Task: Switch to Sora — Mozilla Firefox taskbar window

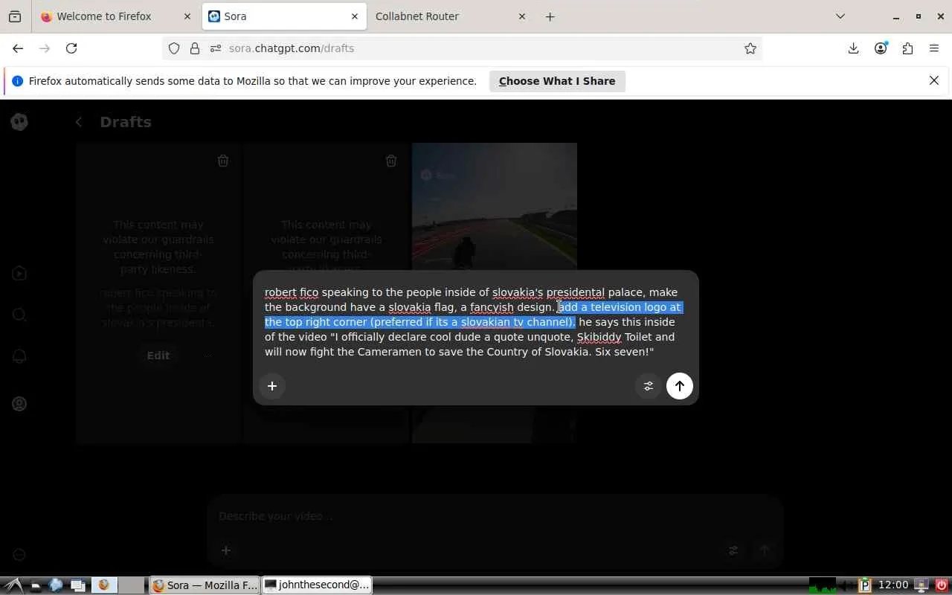Action: click(x=205, y=585)
